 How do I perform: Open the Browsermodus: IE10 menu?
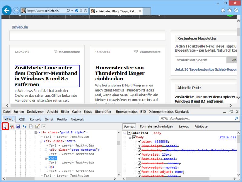pyautogui.click(x=131, y=112)
